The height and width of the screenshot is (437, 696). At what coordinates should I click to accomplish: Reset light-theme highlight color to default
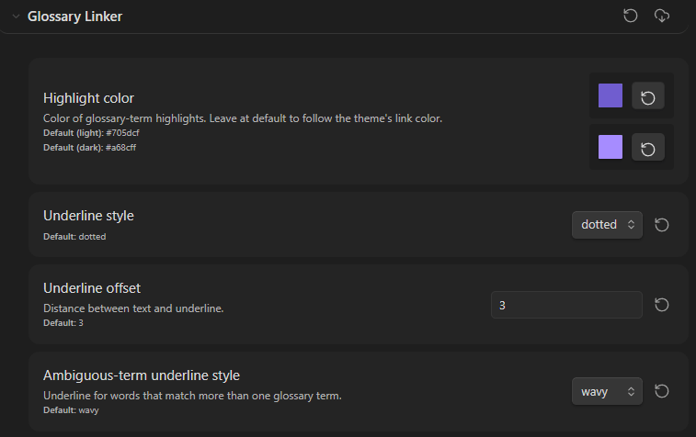[x=648, y=95]
